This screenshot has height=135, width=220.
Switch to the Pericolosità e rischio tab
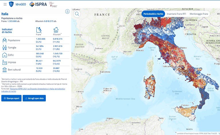[153, 14]
